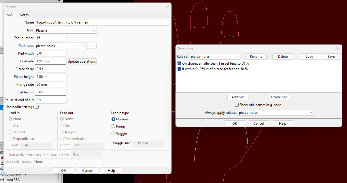Open the Rule set dropdown

tap(215, 57)
